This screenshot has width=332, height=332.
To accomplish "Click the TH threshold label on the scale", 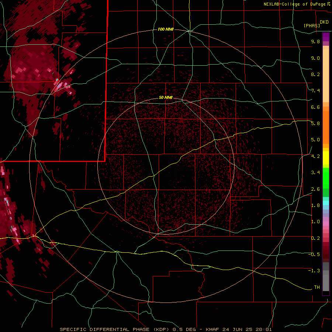I will (x=317, y=287).
